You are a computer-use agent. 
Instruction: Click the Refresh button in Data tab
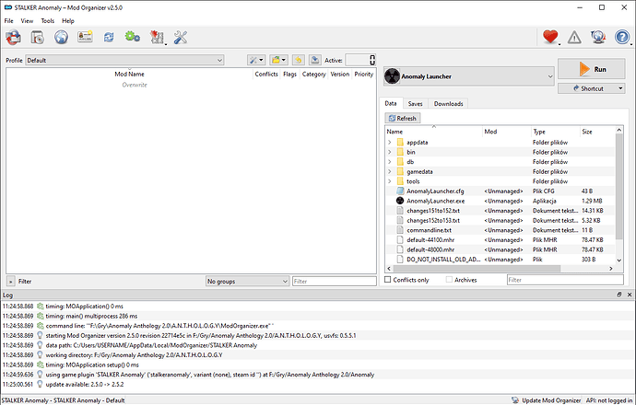tap(403, 119)
